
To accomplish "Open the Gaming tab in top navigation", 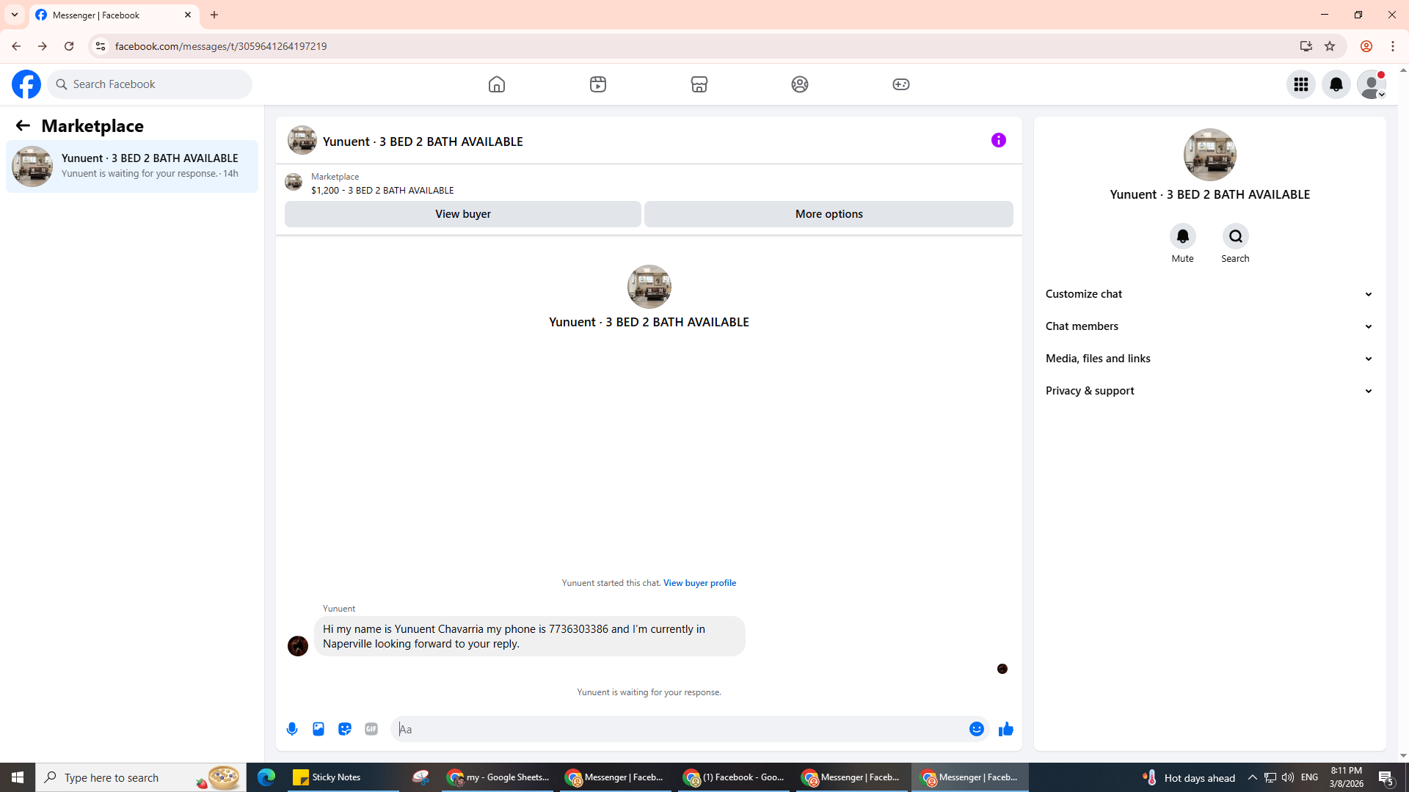I will point(900,84).
